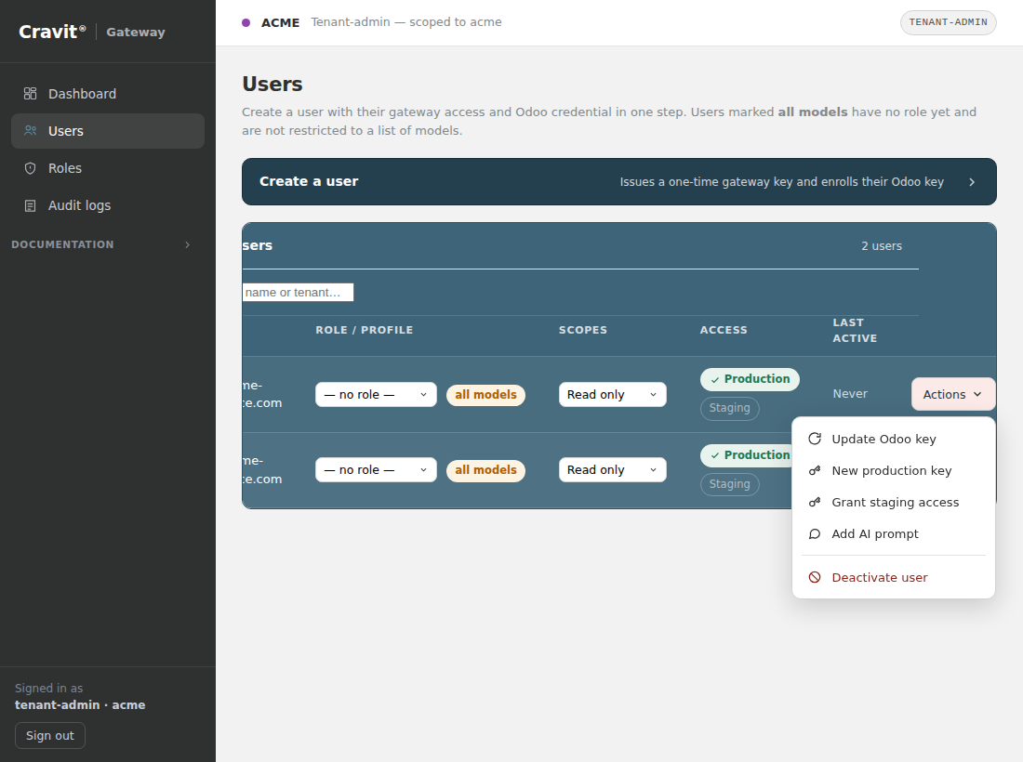The image size is (1023, 762).
Task: Click the "all models" badge in second row
Action: pyautogui.click(x=485, y=470)
